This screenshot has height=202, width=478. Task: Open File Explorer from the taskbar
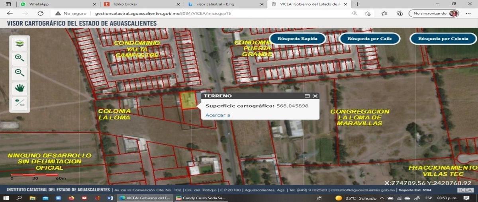point(32,198)
